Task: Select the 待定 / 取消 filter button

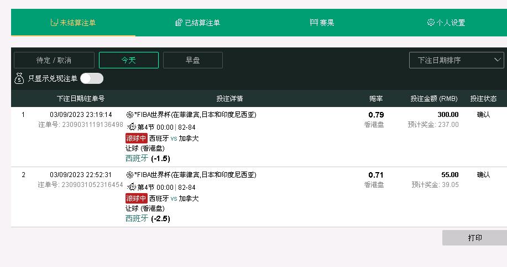Action: point(54,60)
